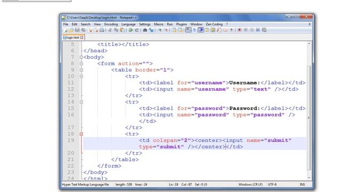Open the Window menu

196,24
